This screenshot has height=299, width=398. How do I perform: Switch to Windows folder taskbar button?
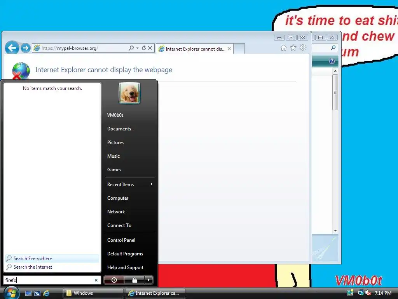(93, 293)
